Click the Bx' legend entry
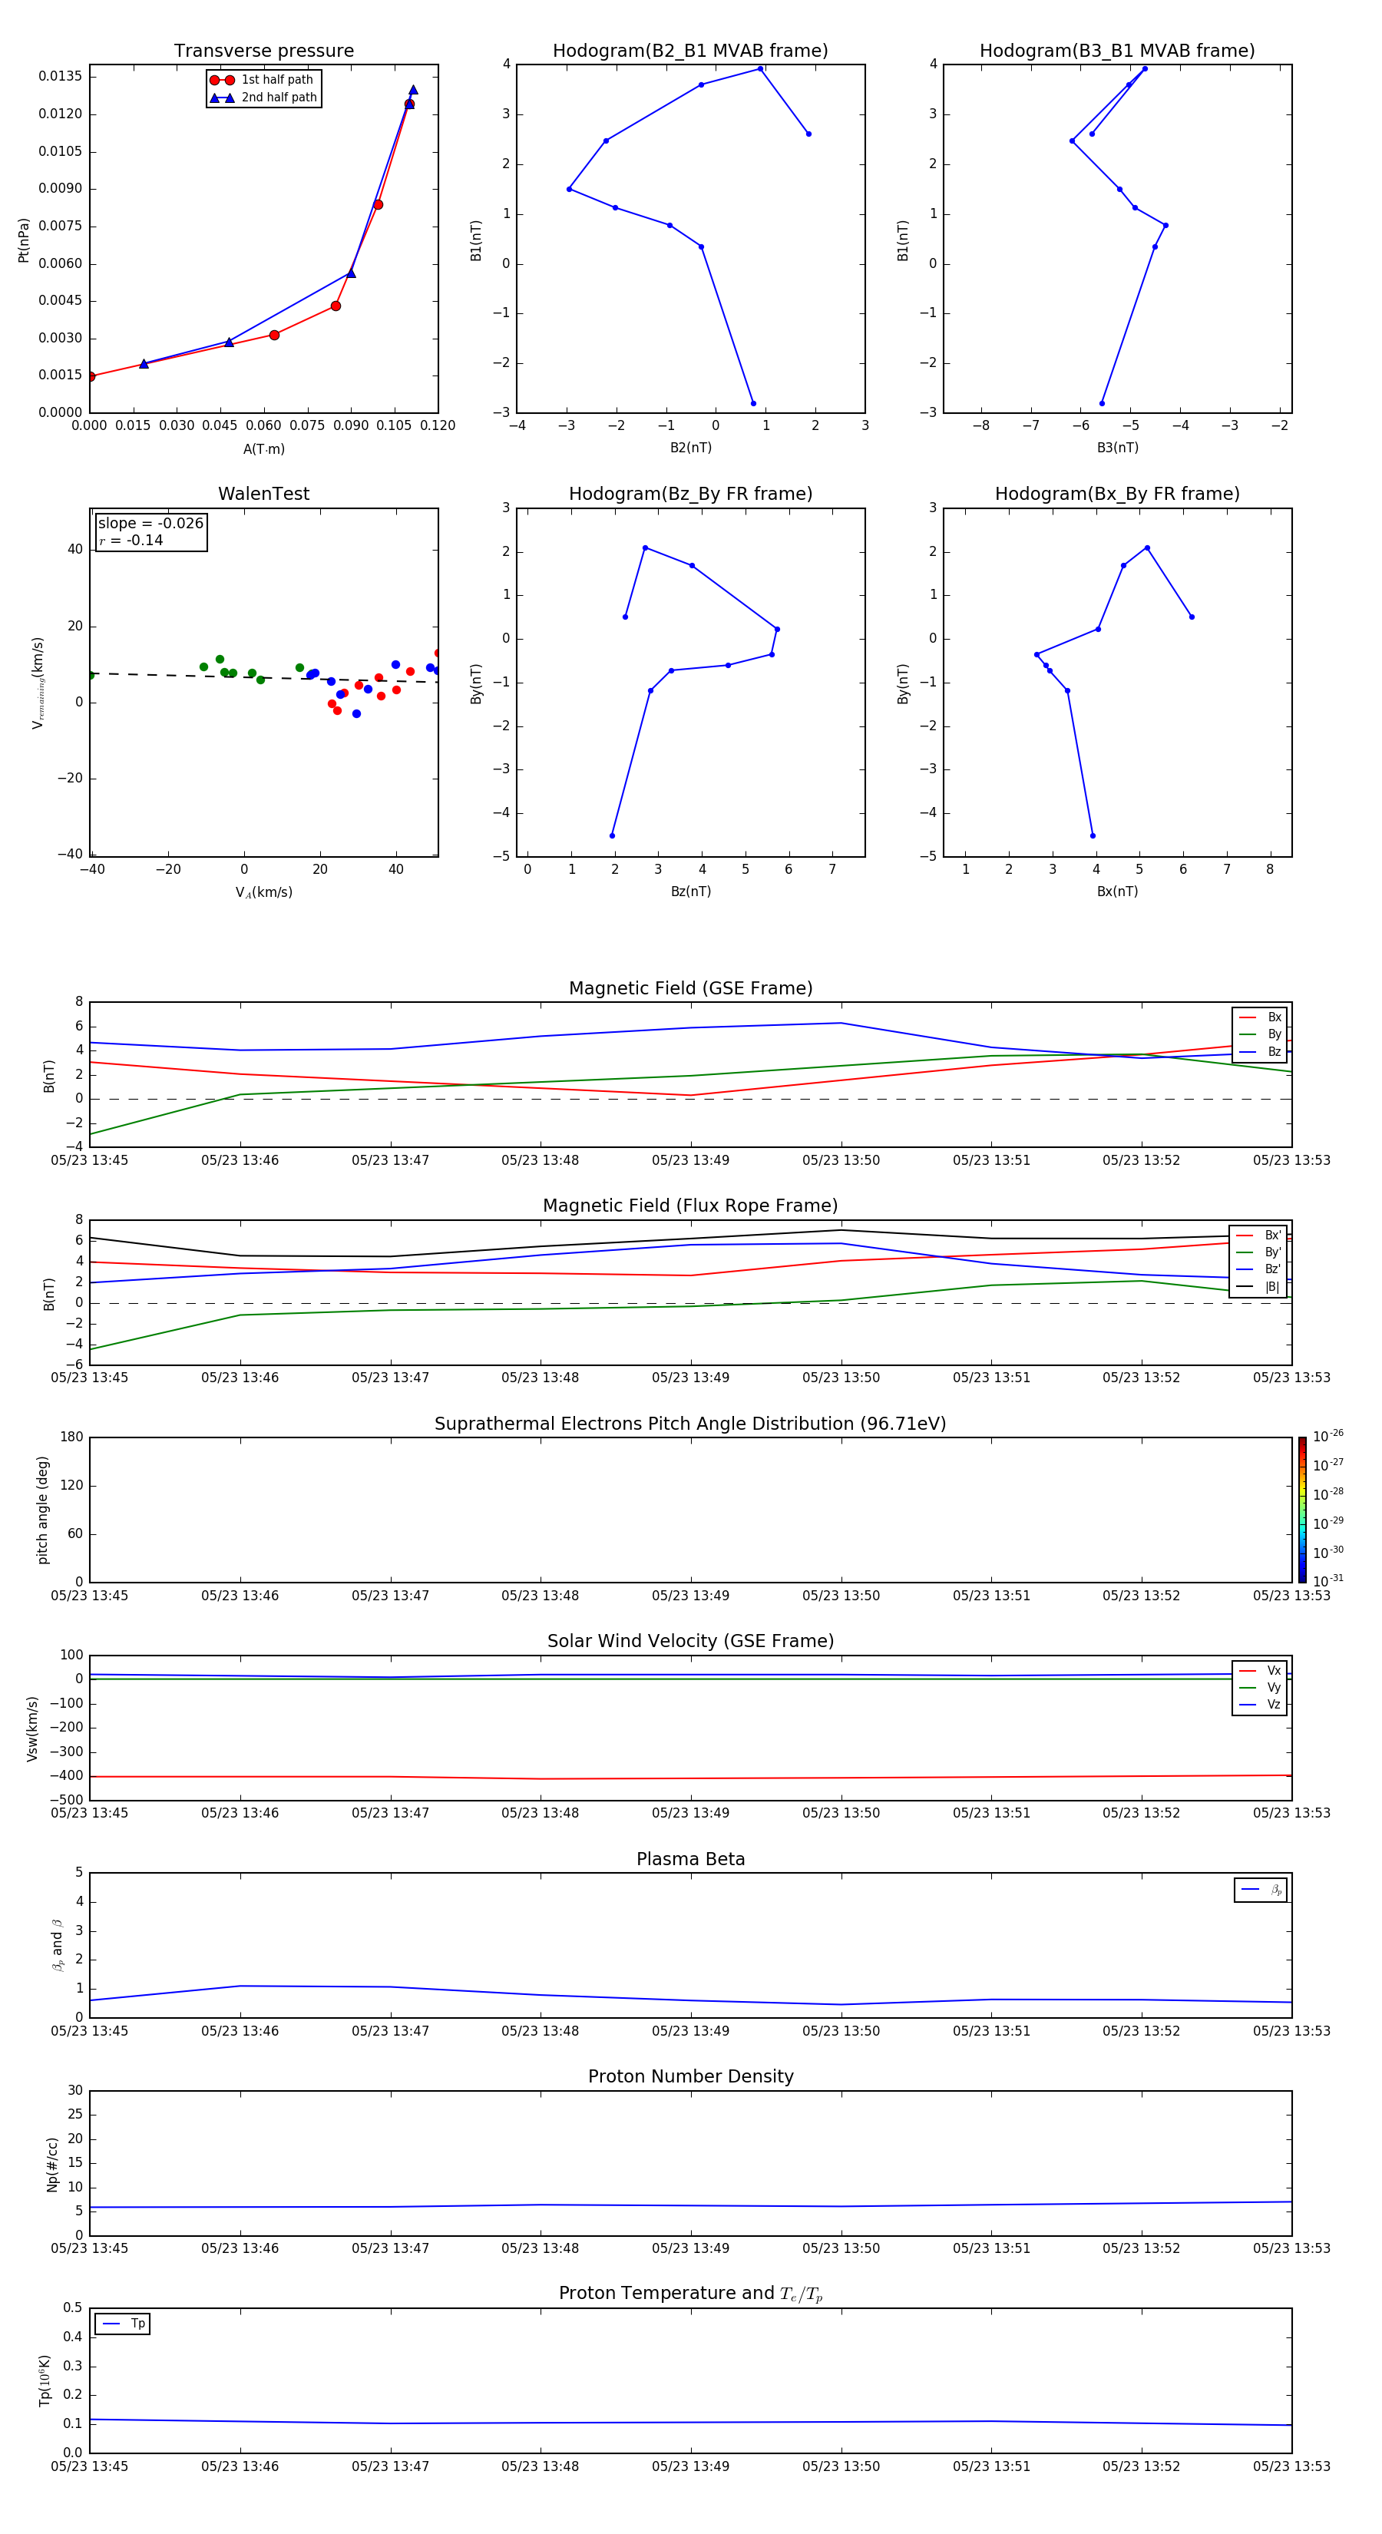The width and height of the screenshot is (1382, 2534). (1259, 1236)
